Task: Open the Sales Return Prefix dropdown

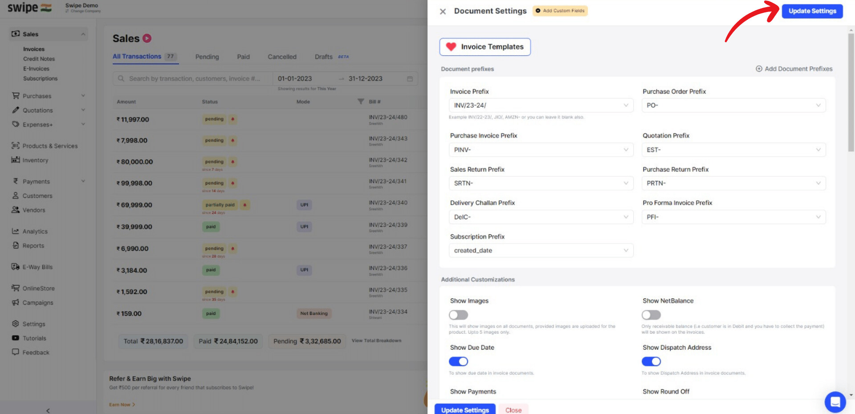Action: click(541, 183)
